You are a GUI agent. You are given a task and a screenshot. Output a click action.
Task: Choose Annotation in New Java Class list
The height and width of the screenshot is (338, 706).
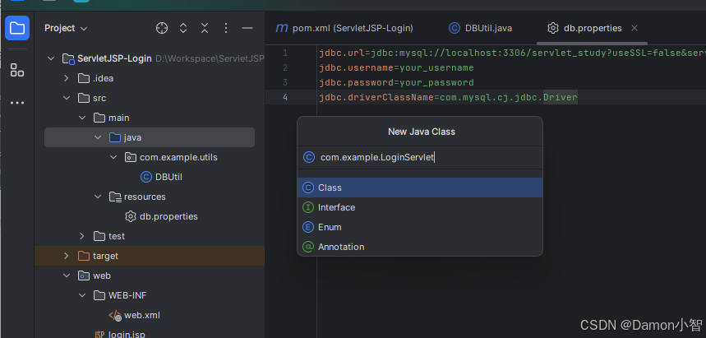pos(420,247)
